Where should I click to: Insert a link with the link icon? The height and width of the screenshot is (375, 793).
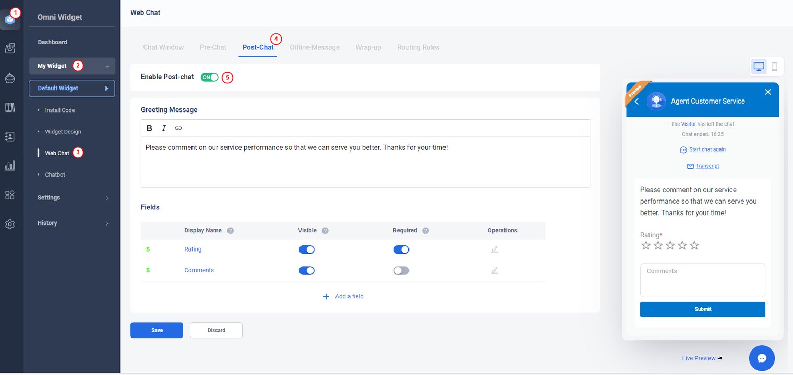[178, 128]
